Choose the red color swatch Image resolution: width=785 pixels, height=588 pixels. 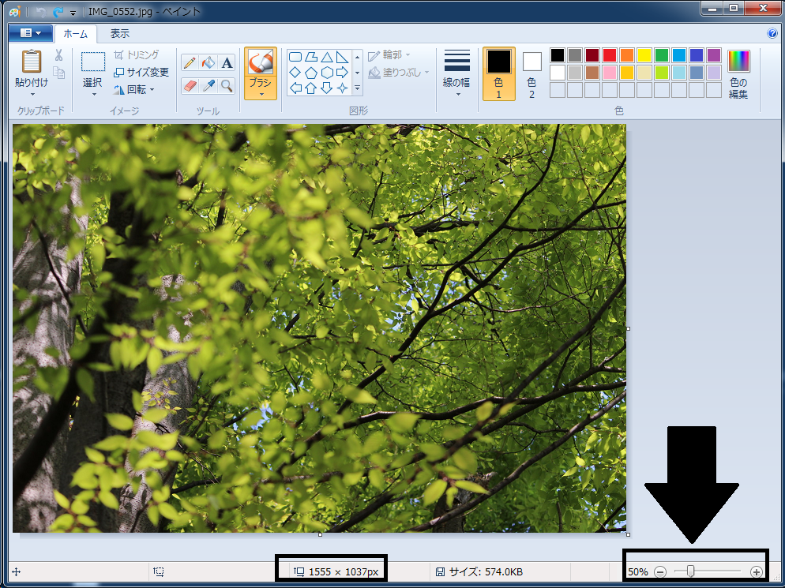(x=609, y=55)
